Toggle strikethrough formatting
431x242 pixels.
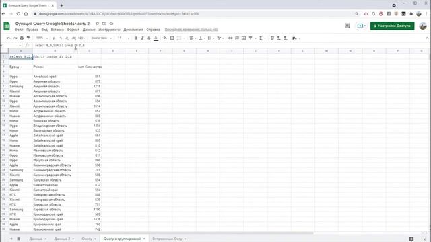149,38
